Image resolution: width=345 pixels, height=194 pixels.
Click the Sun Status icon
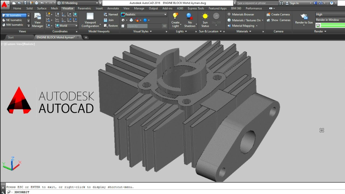click(x=205, y=16)
